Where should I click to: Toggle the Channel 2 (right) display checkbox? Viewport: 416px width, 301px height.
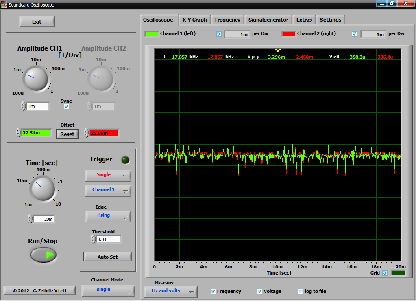tap(354, 34)
